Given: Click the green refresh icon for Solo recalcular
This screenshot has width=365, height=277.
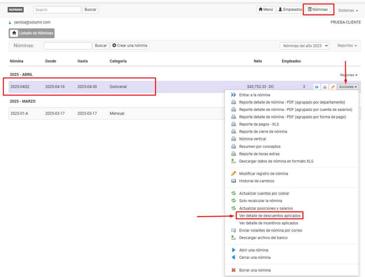Looking at the screenshot, I should (233, 201).
